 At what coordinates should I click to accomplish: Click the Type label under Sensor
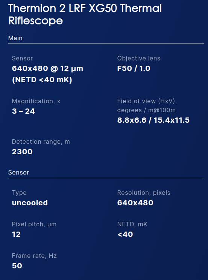19,193
